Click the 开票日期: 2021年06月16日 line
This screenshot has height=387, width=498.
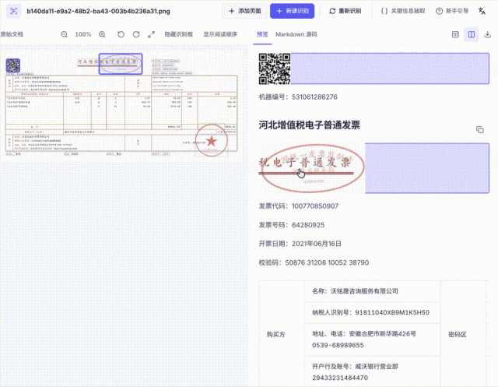[x=300, y=244]
